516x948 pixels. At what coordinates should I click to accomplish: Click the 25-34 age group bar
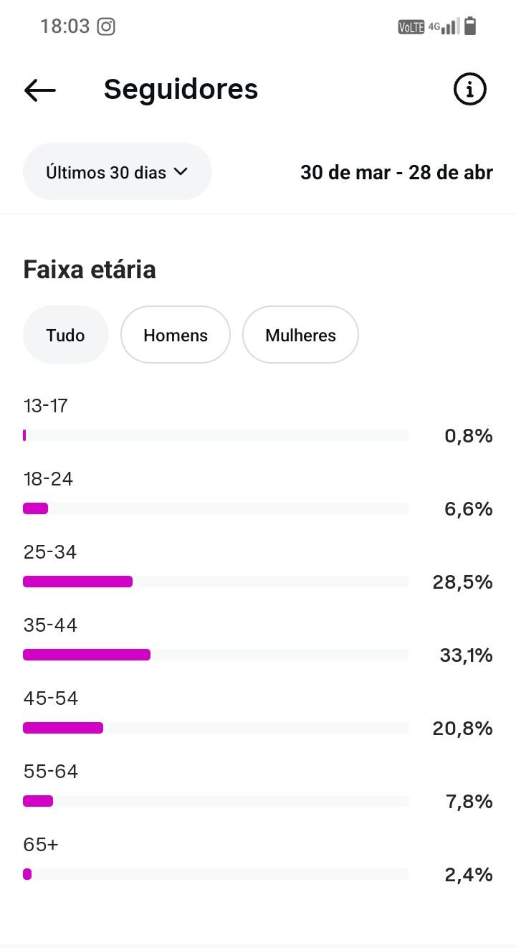(x=78, y=582)
